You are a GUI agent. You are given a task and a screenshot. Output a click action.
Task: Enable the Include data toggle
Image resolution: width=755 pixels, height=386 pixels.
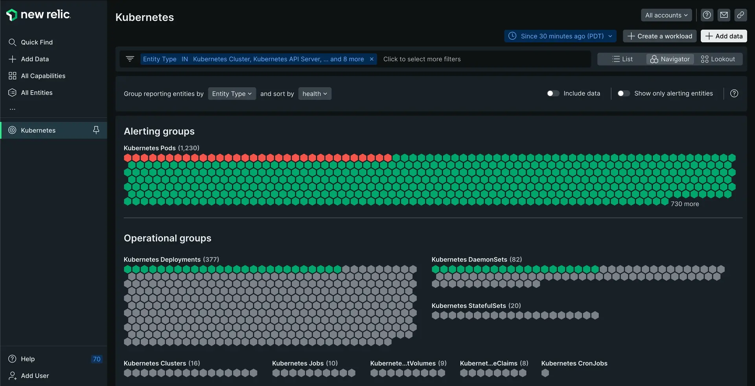pos(553,93)
